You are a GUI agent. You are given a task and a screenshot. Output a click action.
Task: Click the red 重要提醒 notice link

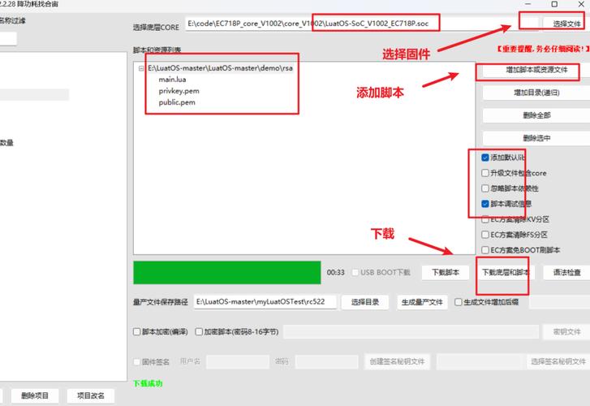click(x=542, y=49)
